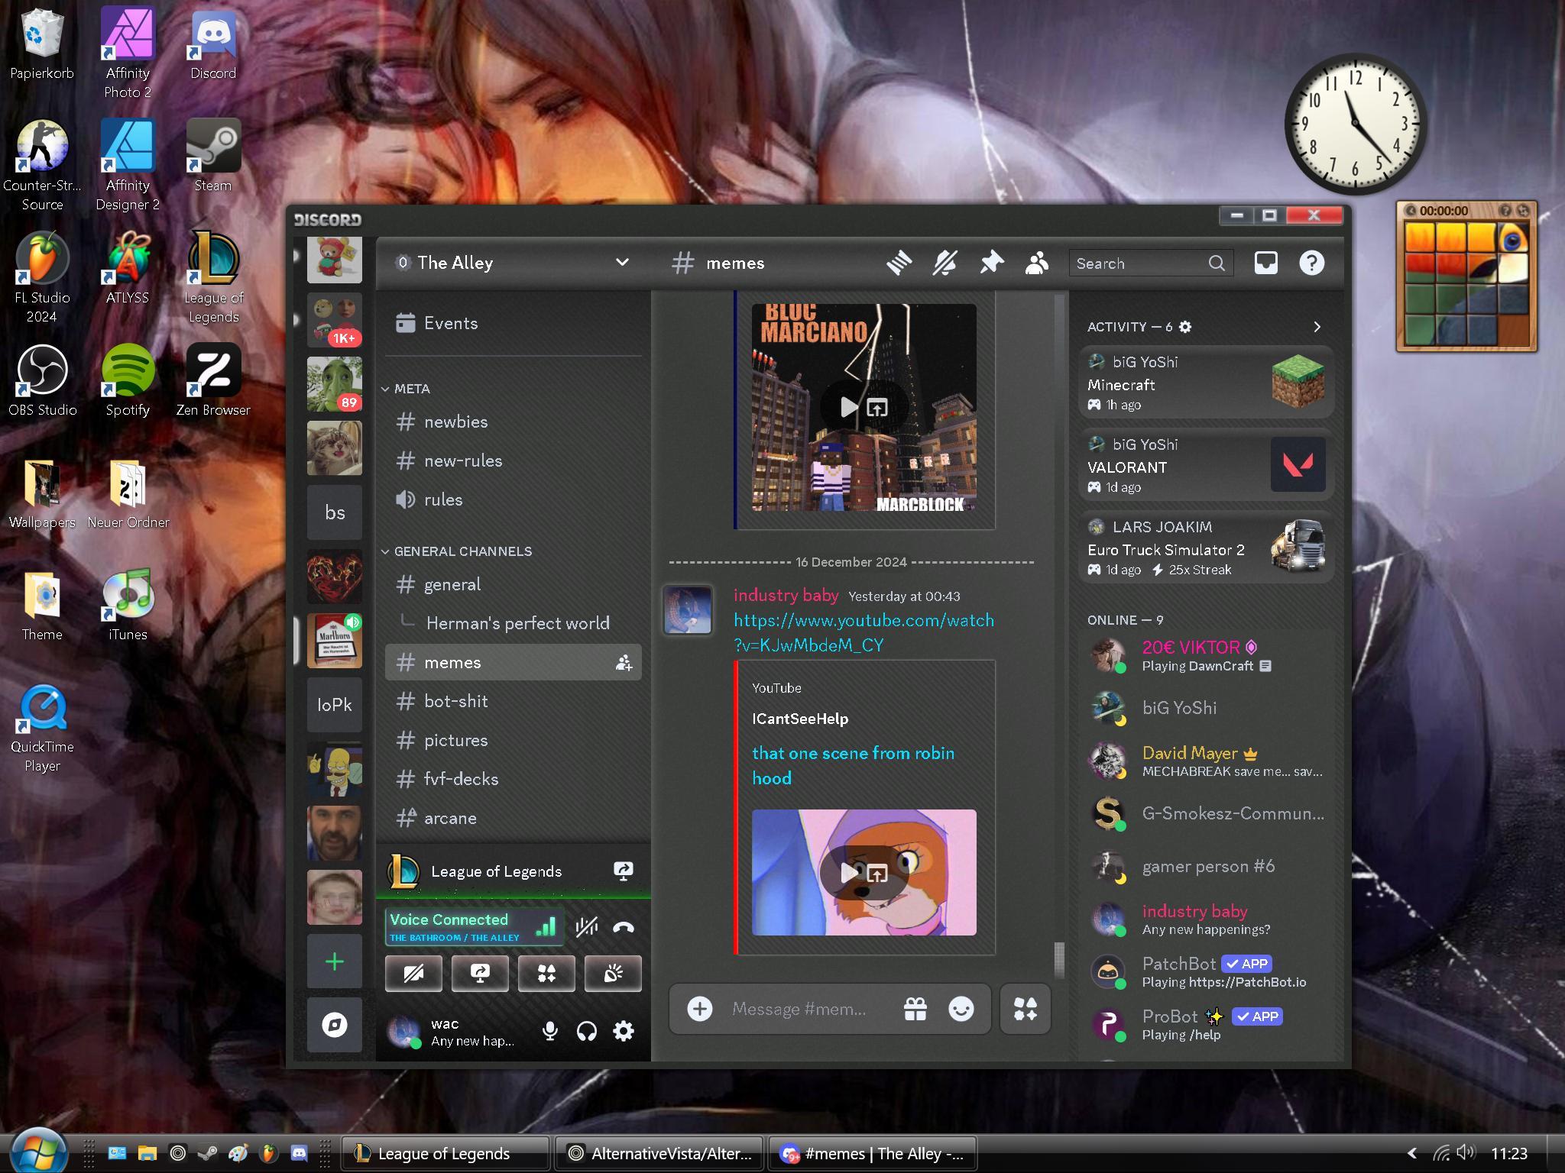Open the gift picker in the message bar
1565x1173 pixels.
[x=915, y=1009]
